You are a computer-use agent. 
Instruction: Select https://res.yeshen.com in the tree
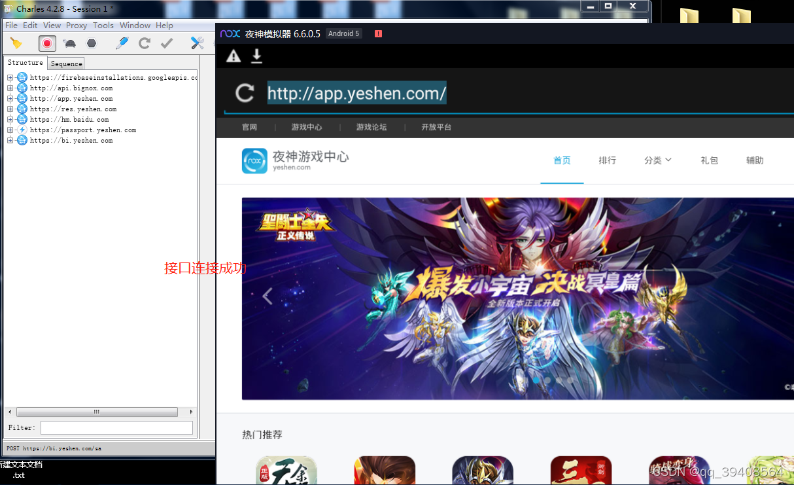pos(73,109)
